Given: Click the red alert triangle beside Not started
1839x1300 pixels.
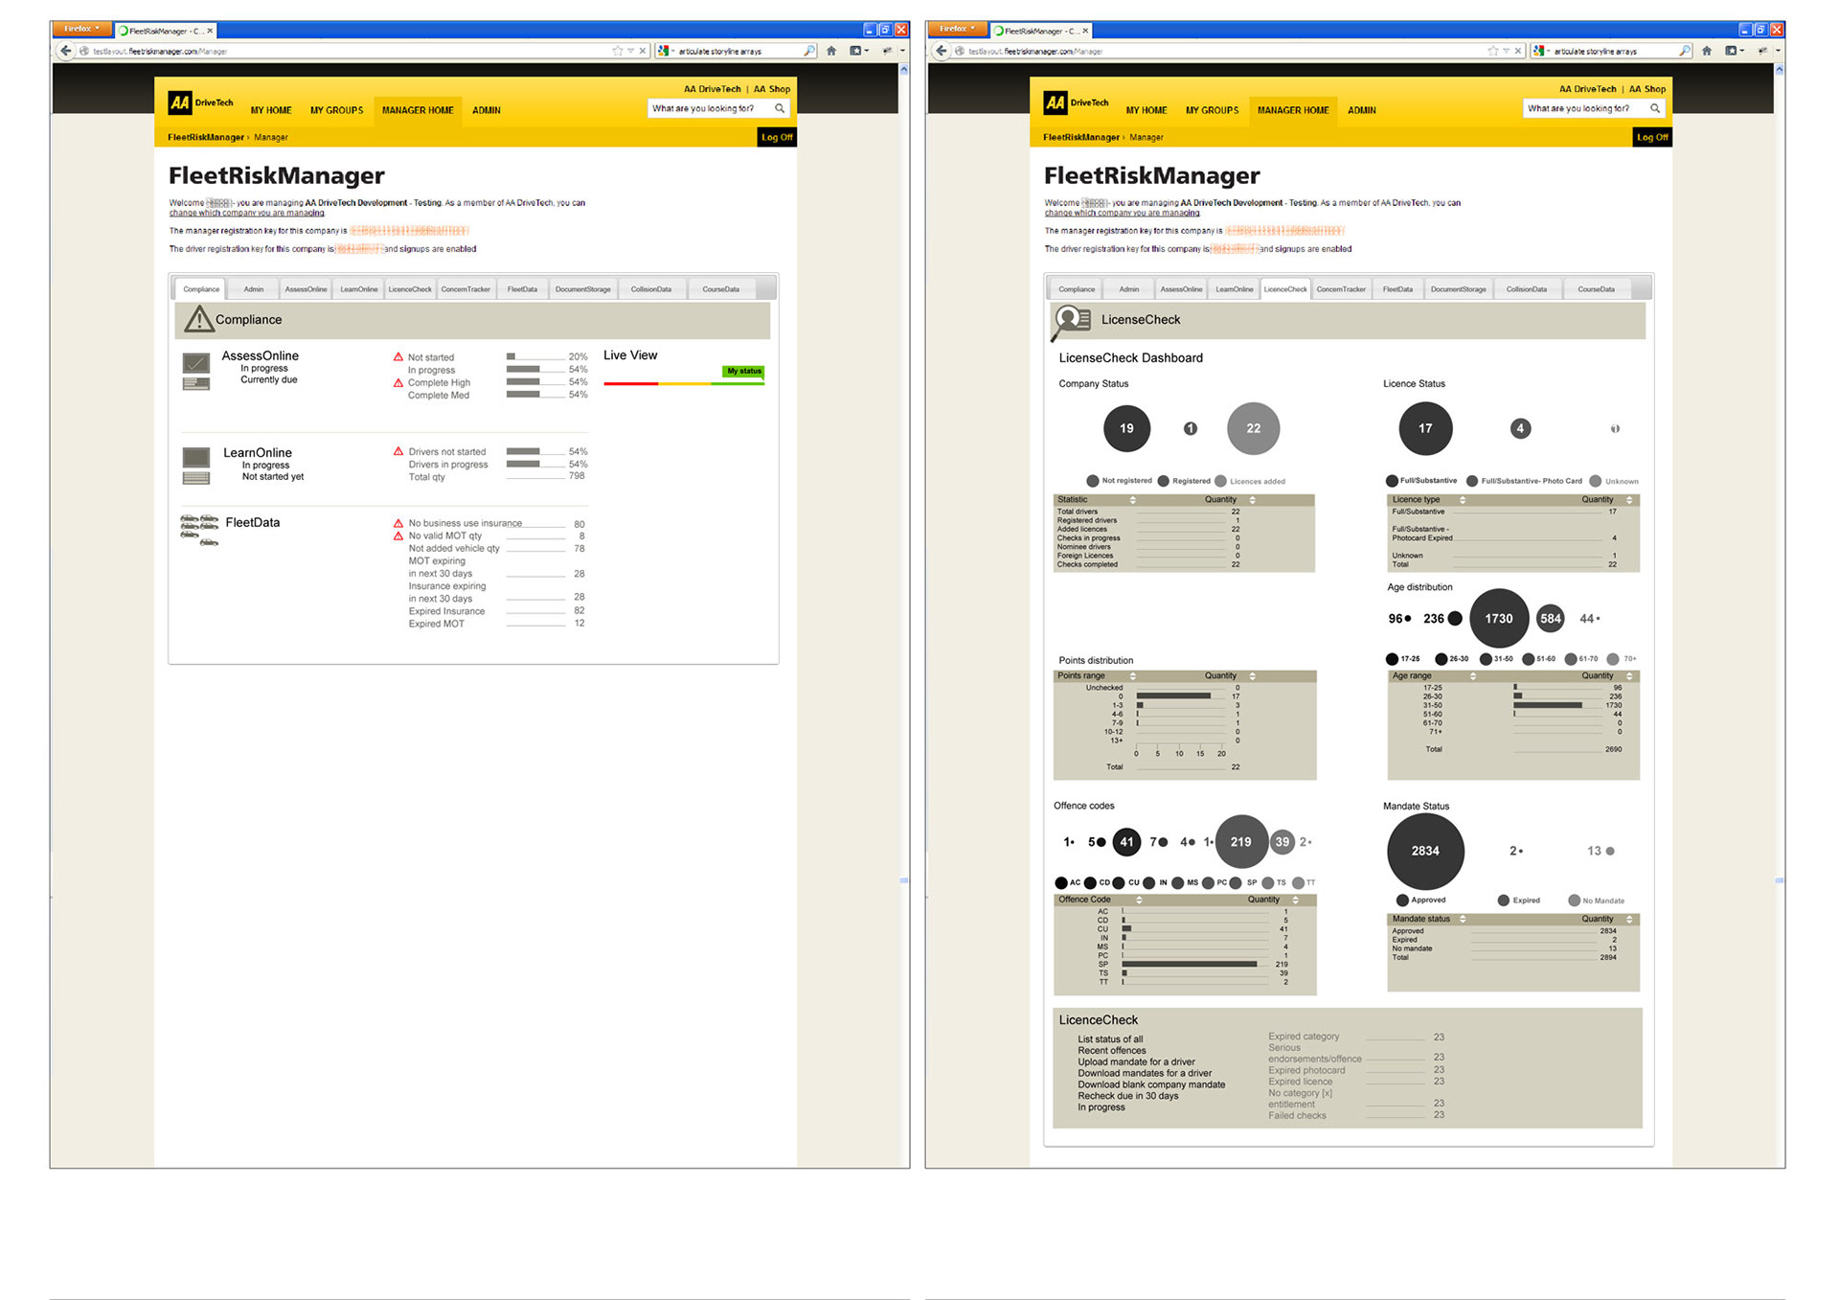Looking at the screenshot, I should coord(398,356).
